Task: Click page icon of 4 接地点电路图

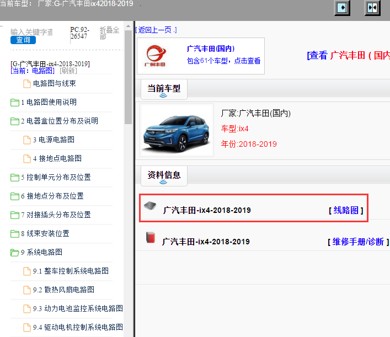Action: click(27, 159)
